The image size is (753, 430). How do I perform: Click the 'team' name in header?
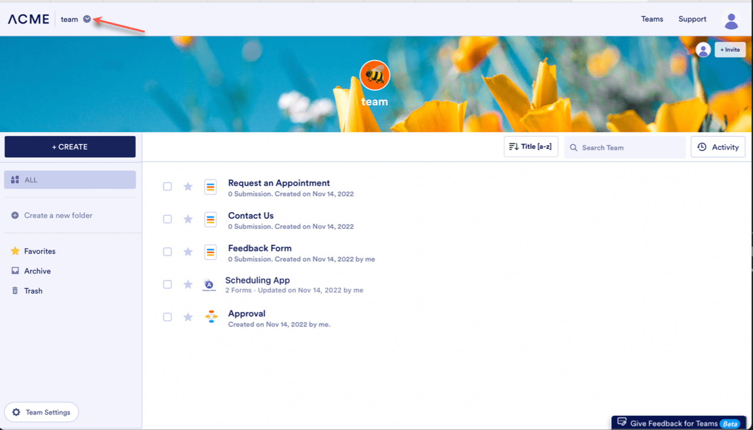[69, 19]
